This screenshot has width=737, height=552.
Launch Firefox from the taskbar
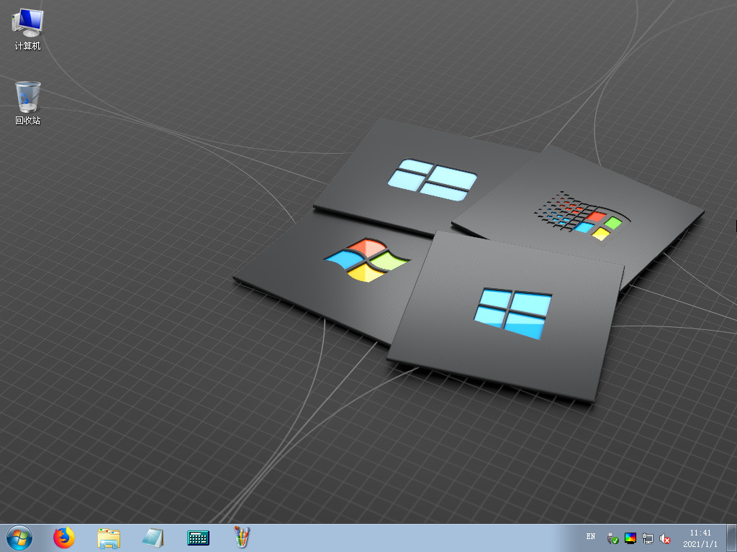pyautogui.click(x=64, y=537)
